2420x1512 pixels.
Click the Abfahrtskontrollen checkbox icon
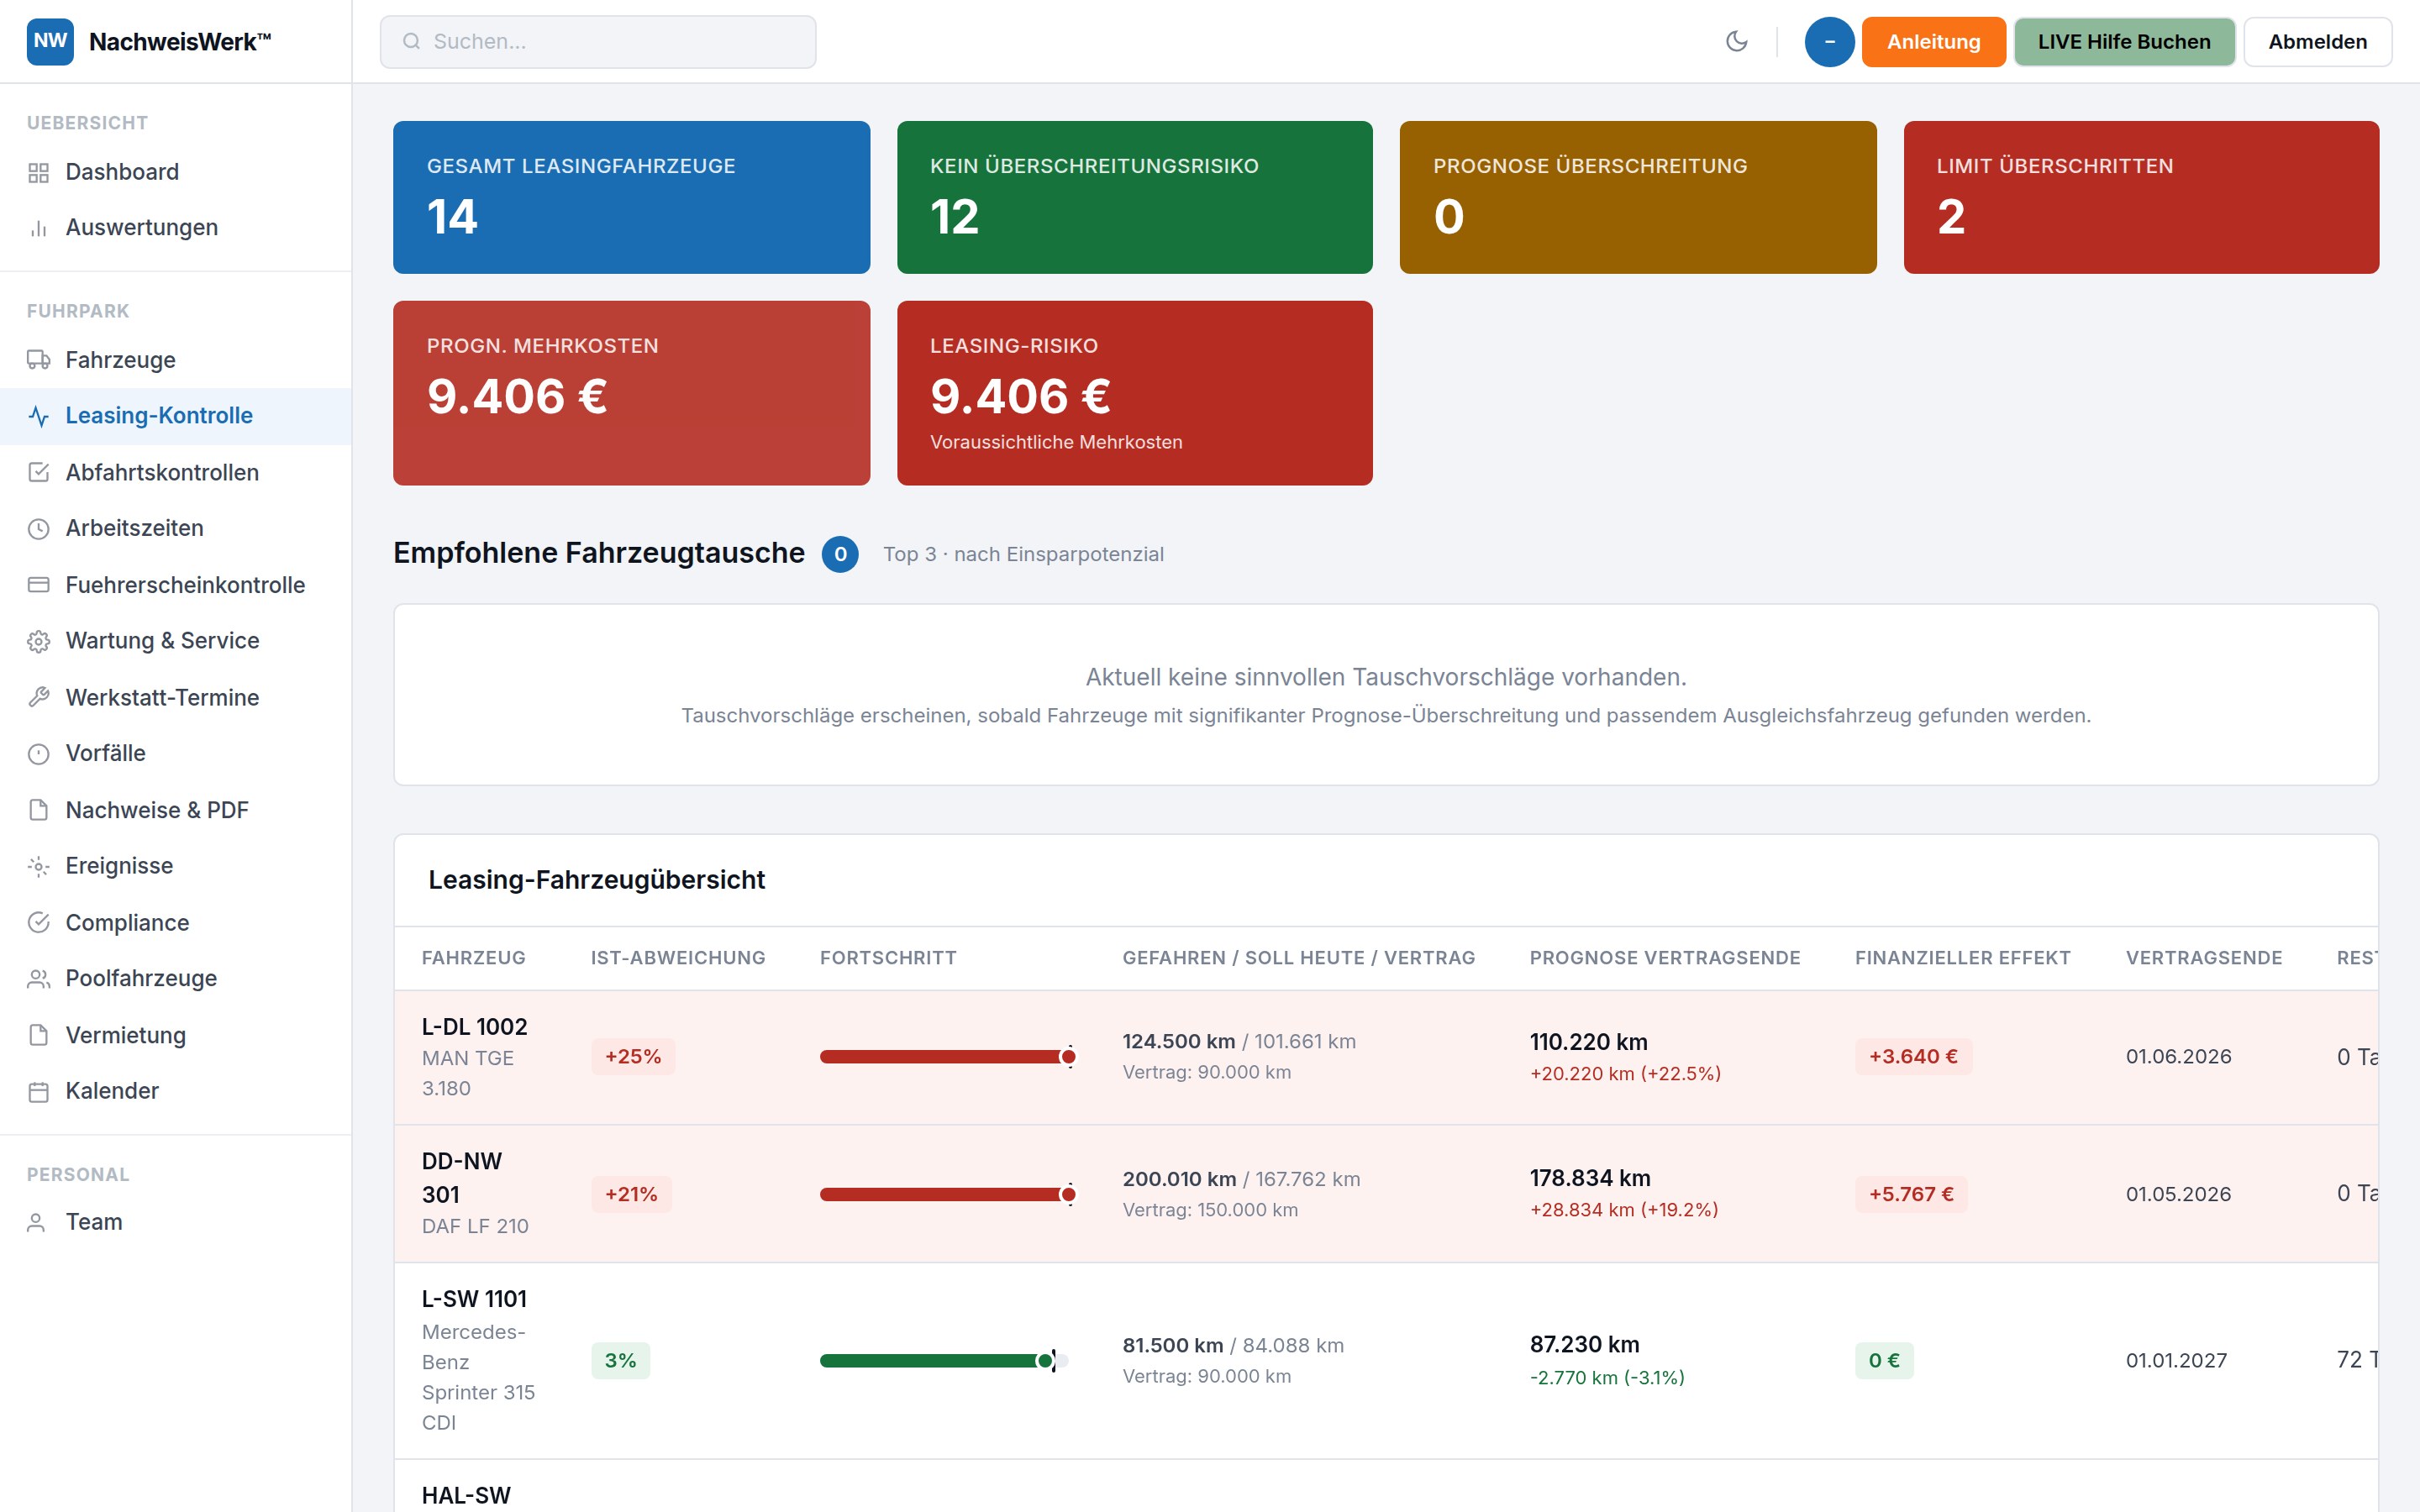[39, 473]
